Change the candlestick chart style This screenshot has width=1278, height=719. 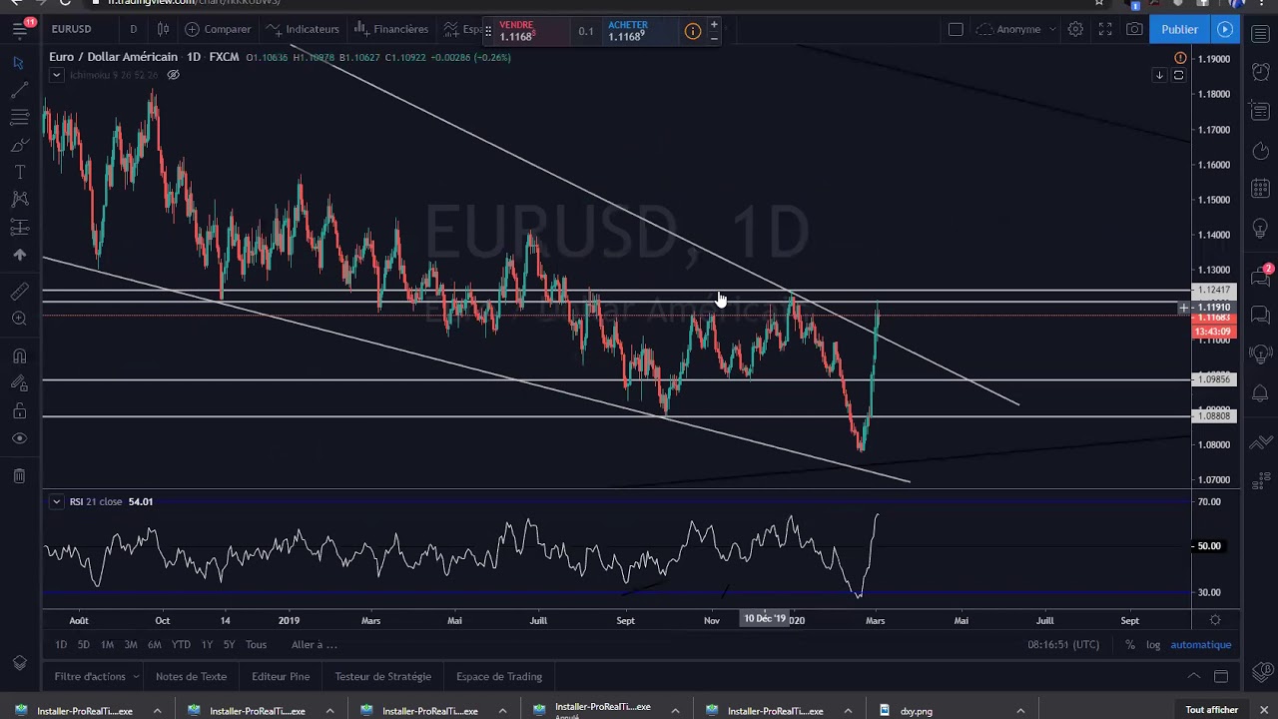pos(163,29)
